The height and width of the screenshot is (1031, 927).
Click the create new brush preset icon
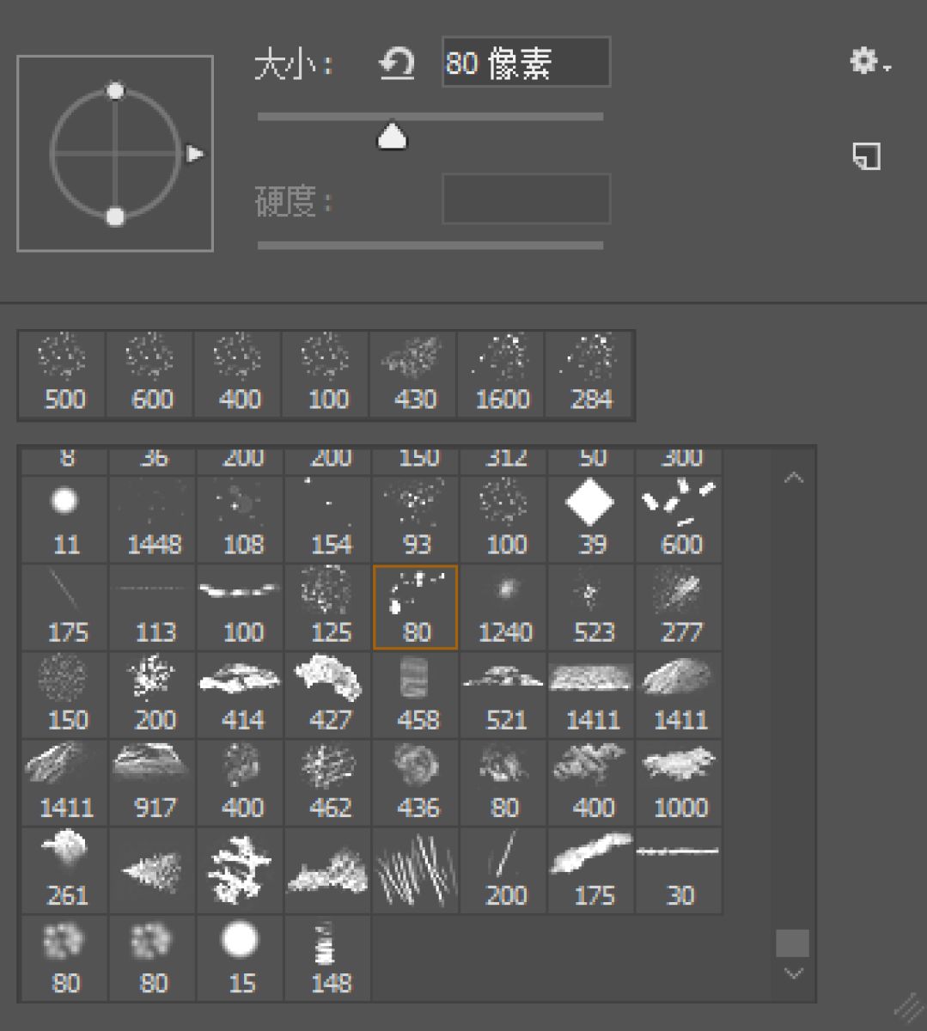point(866,156)
